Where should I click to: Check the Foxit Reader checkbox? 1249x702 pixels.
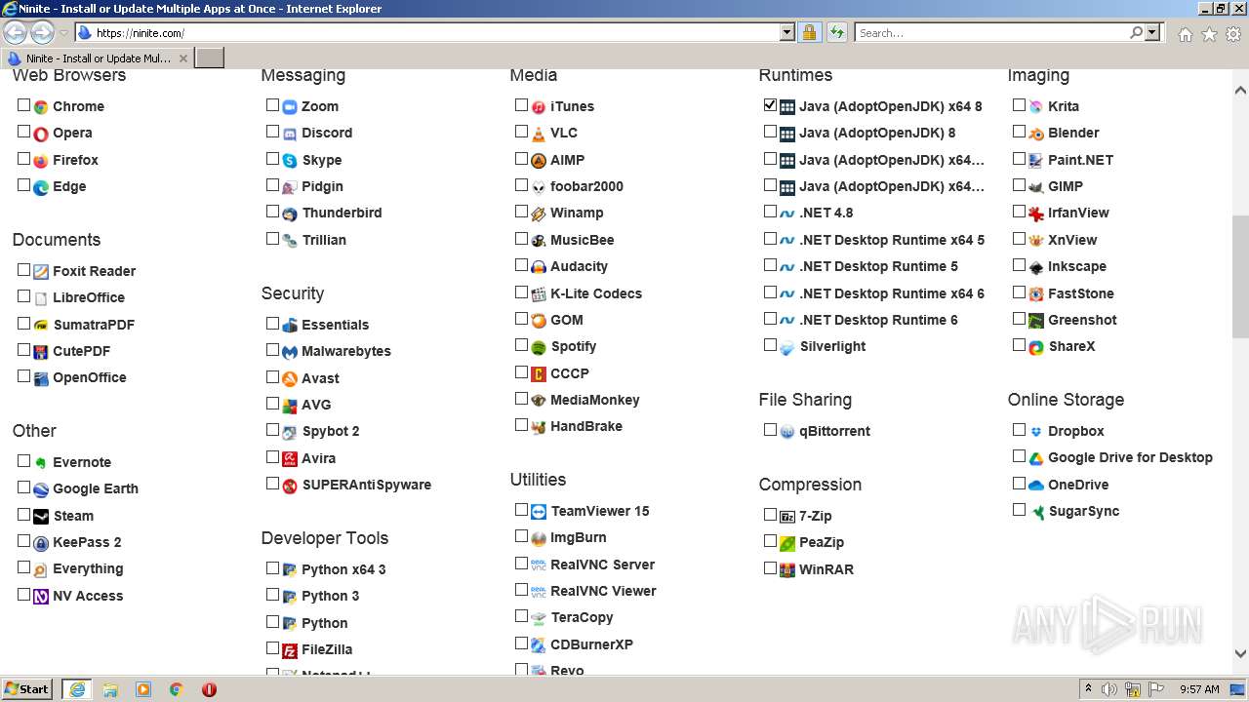23,269
